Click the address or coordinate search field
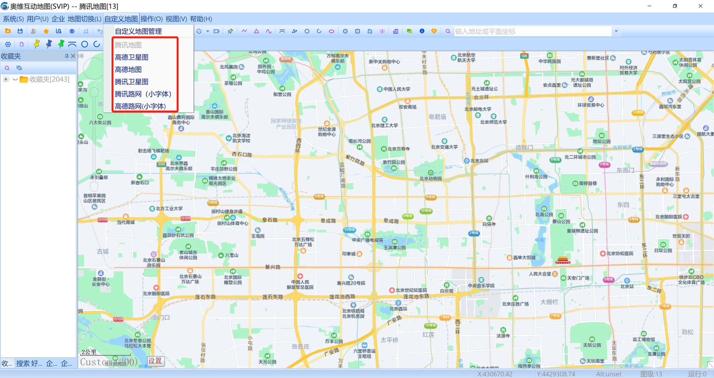This screenshot has width=714, height=378. point(533,31)
